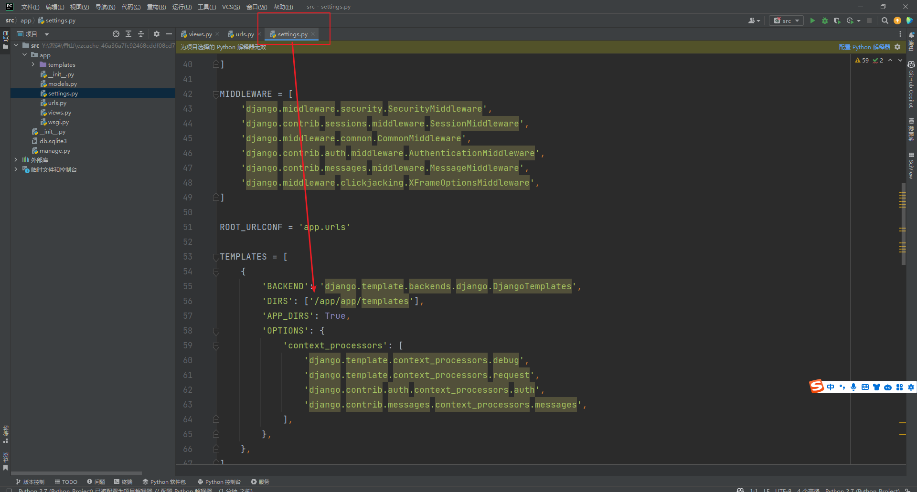Close the settings.py tab

(x=313, y=34)
